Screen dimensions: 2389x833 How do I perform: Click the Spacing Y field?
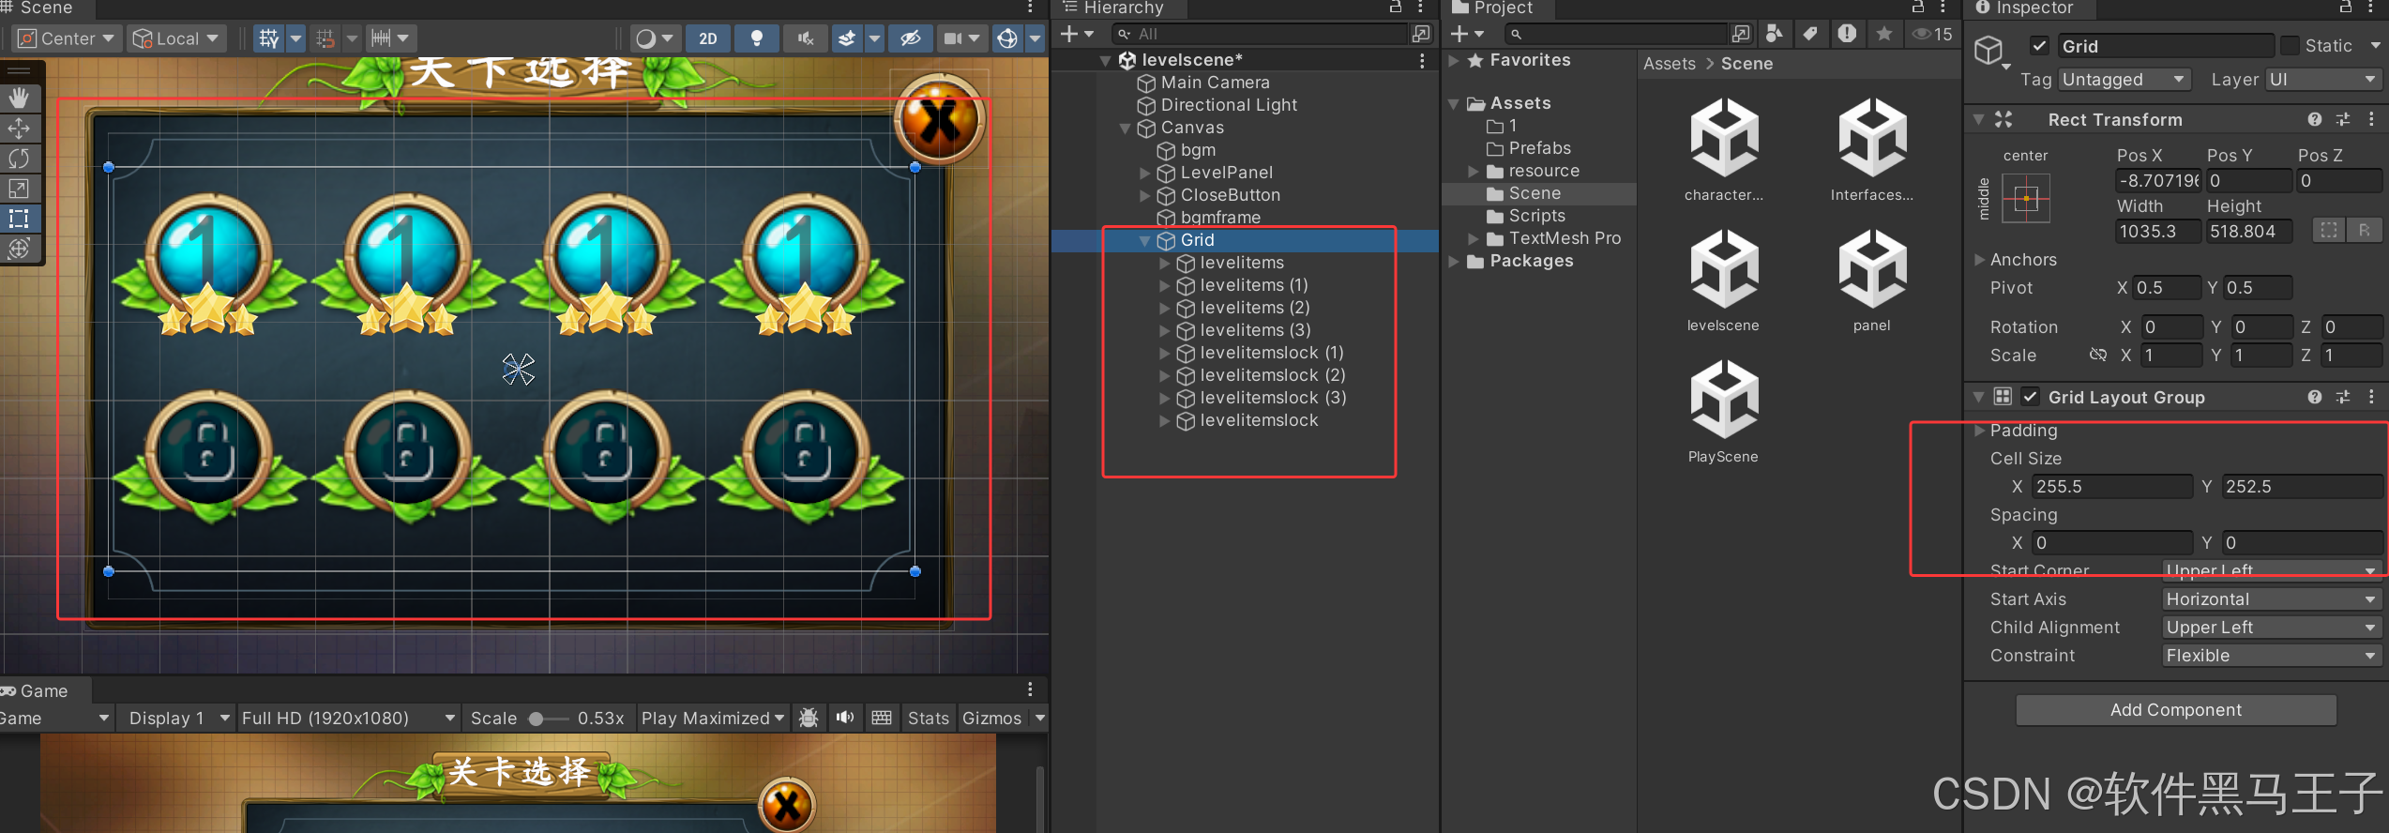pos(2302,543)
